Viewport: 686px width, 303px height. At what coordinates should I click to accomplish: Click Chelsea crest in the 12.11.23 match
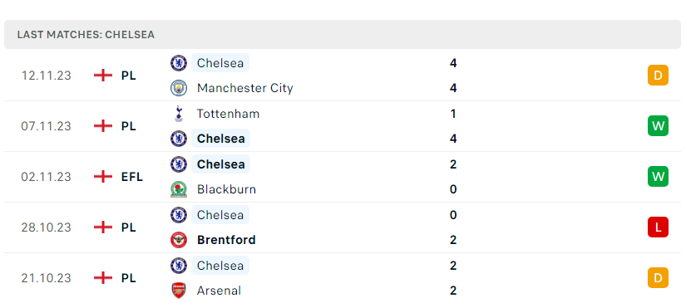179,63
